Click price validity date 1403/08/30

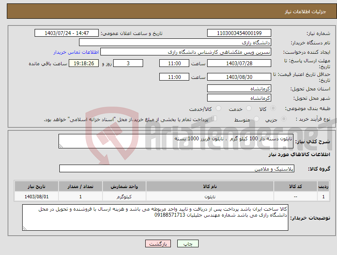[239, 77]
